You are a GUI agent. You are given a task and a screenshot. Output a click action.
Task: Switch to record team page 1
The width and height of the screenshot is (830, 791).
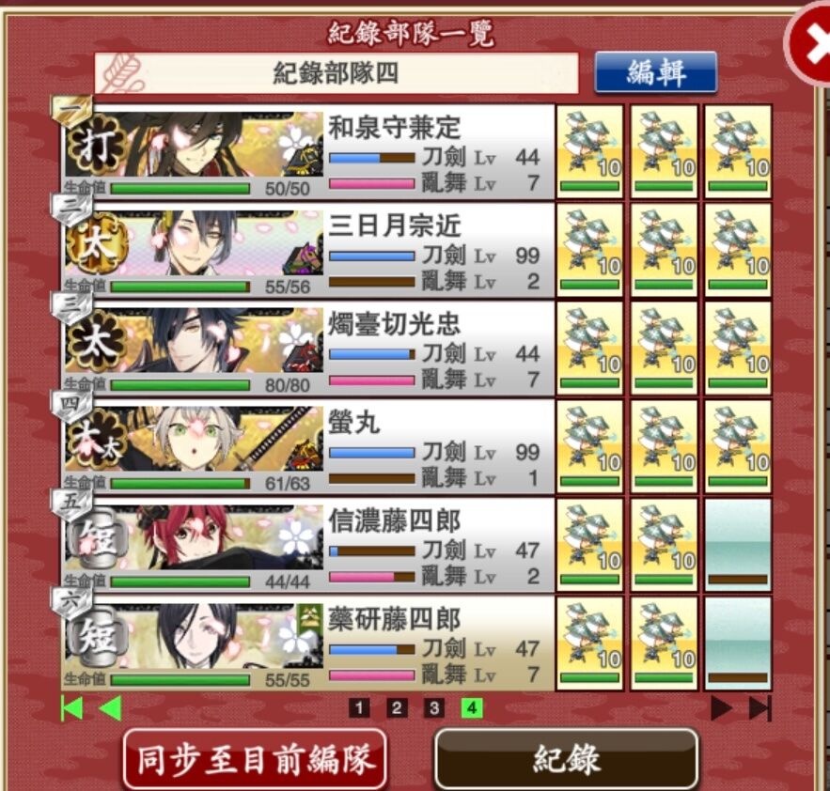coord(359,708)
